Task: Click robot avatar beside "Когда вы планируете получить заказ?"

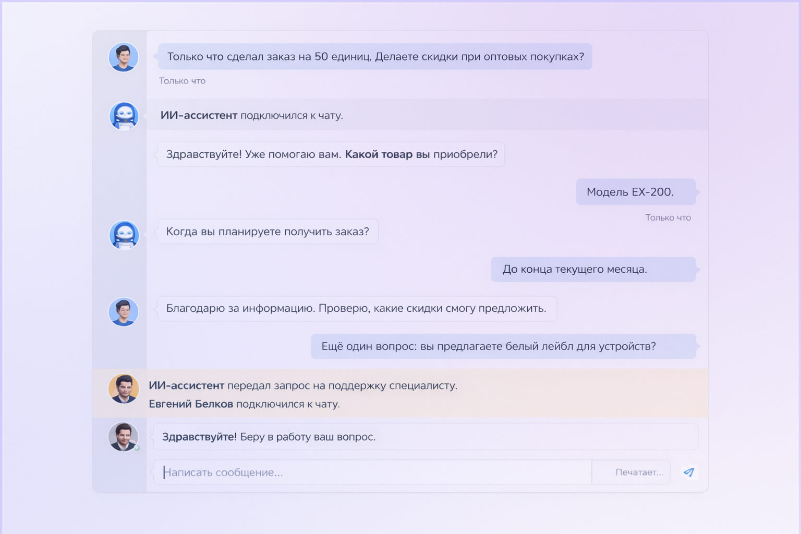Action: coord(124,234)
